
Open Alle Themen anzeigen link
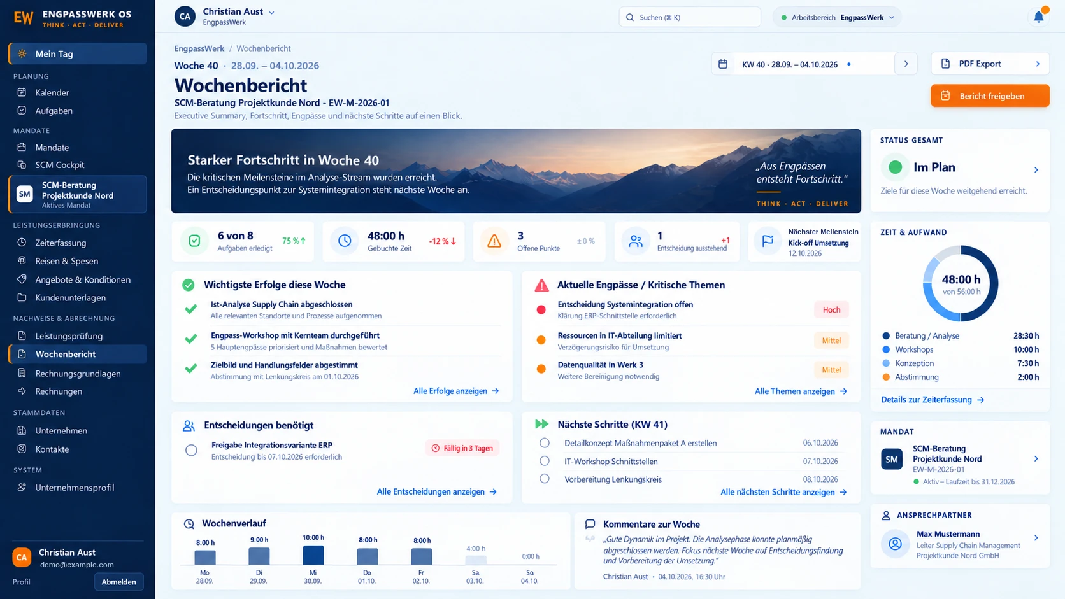point(801,391)
